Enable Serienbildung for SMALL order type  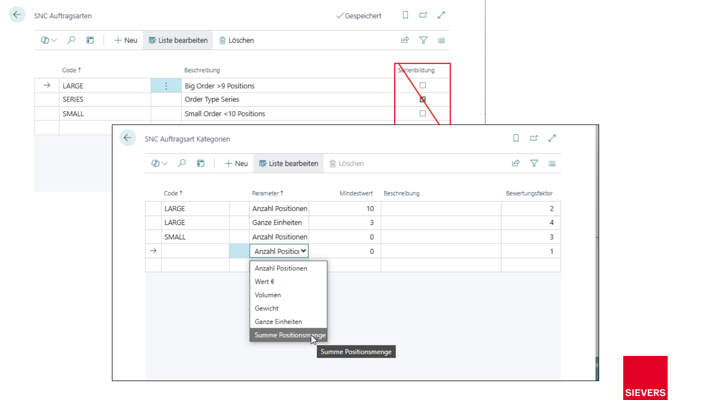coord(423,113)
